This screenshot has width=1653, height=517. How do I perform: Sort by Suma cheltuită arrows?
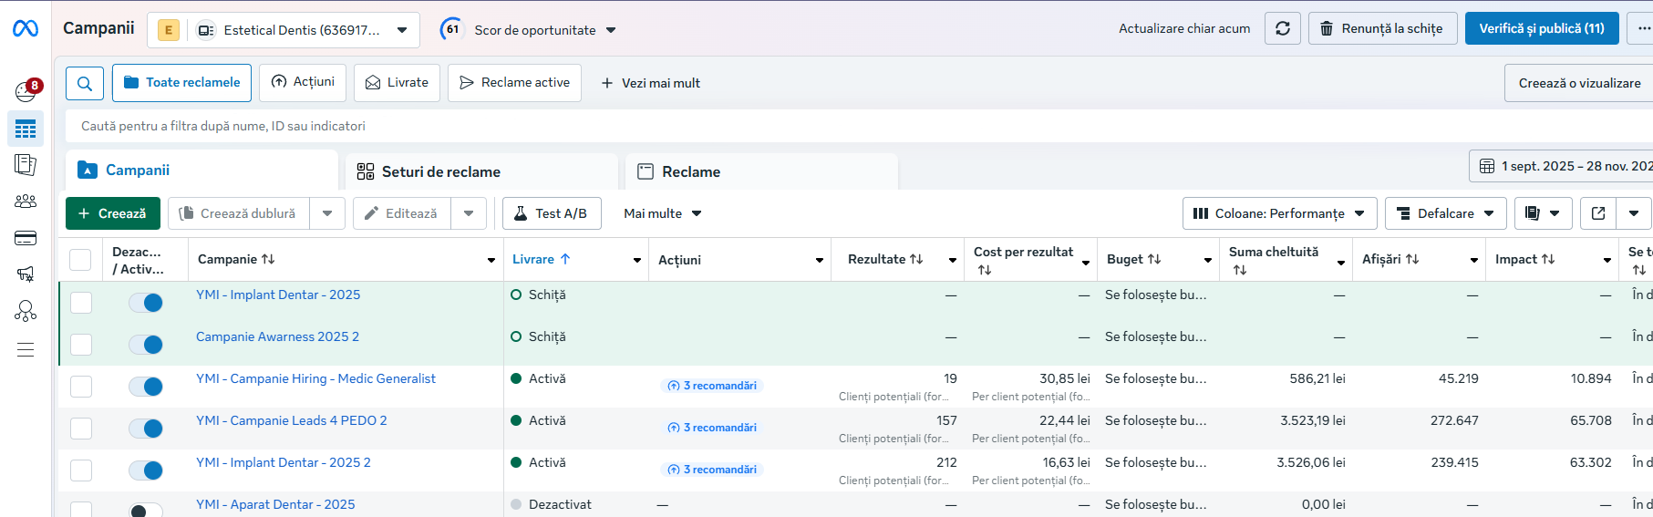point(1240,270)
